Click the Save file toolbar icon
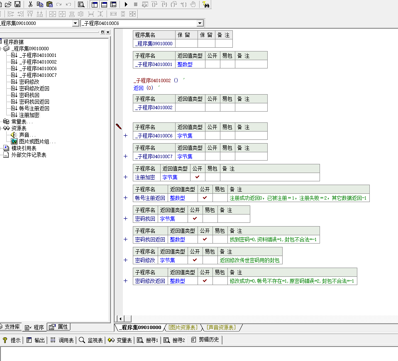Image resolution: width=398 pixels, height=361 pixels. click(17, 4)
